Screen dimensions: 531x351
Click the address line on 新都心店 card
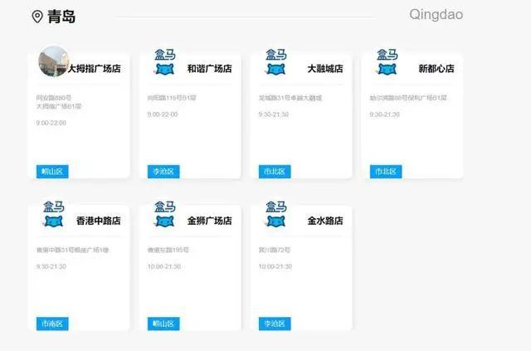point(408,98)
